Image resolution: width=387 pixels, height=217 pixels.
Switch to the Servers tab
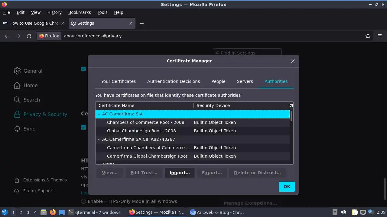point(245,81)
